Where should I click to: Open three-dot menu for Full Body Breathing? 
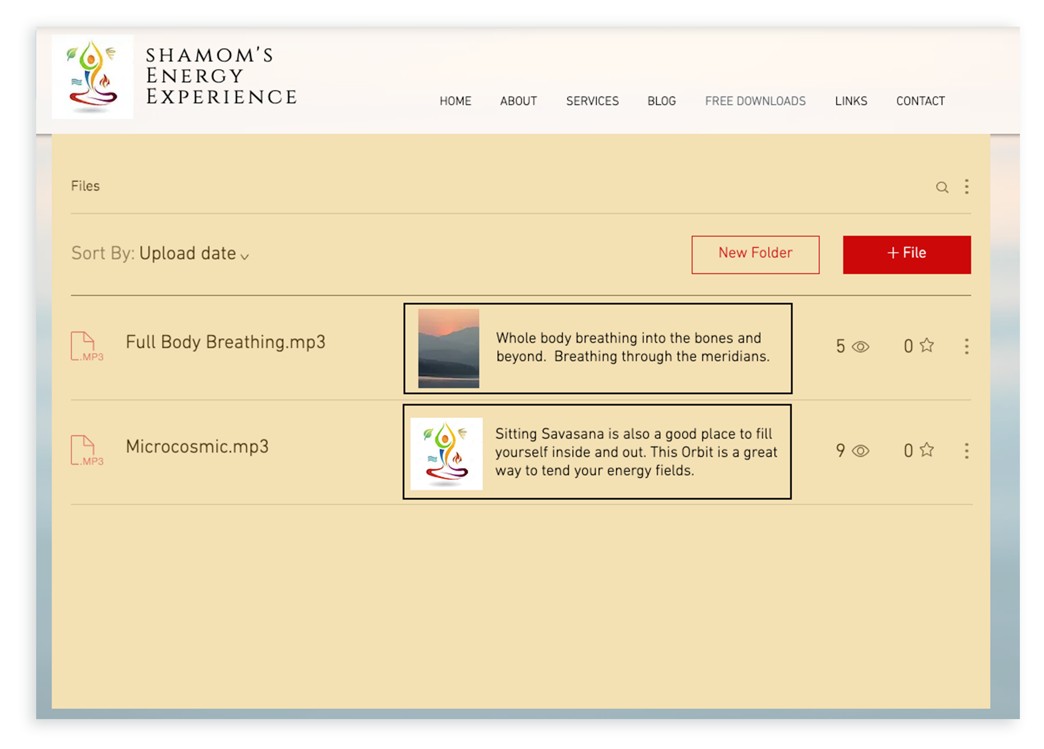[967, 346]
